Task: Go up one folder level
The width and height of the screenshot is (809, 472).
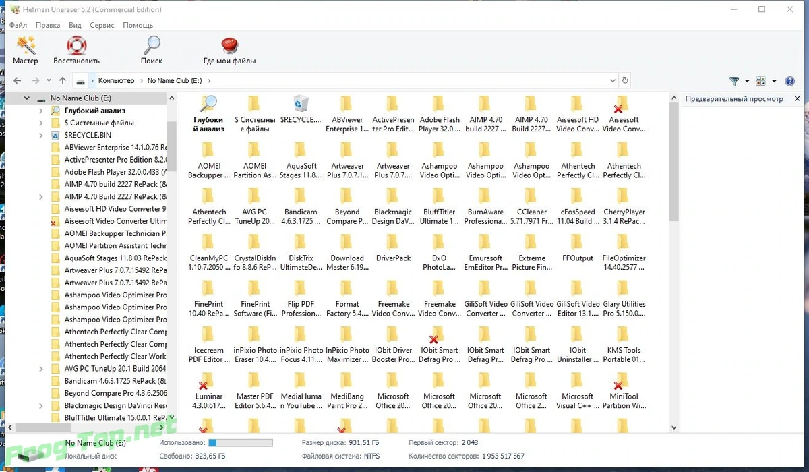Action: [x=63, y=80]
